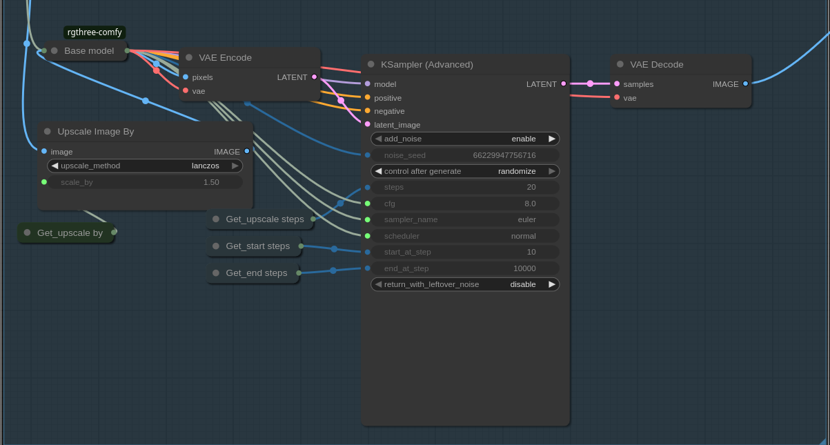Image resolution: width=830 pixels, height=445 pixels.
Task: Toggle return_with_leftover_noise using right arrow
Action: point(551,284)
